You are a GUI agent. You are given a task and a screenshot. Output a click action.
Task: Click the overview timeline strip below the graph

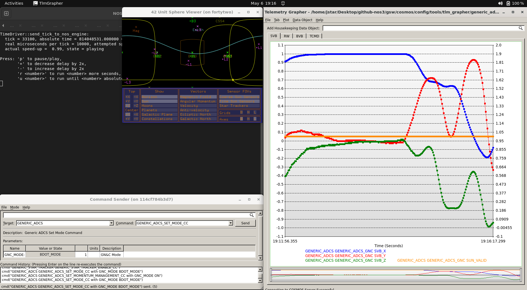pos(396,275)
